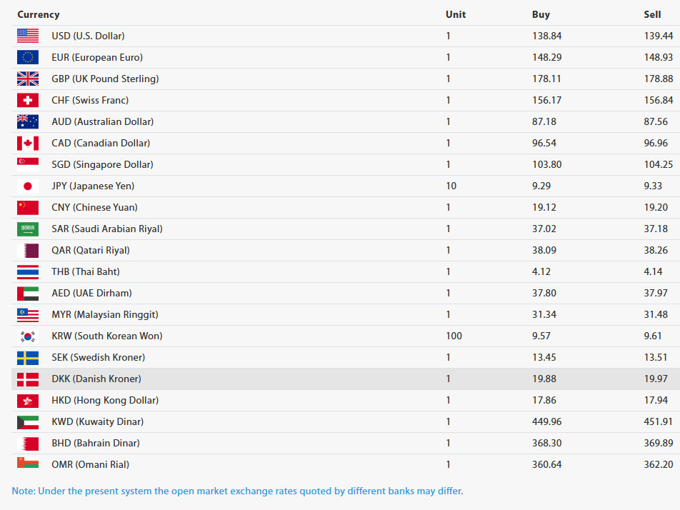Select the AUD (Australian Dollar) label
The image size is (680, 510).
pos(102,121)
